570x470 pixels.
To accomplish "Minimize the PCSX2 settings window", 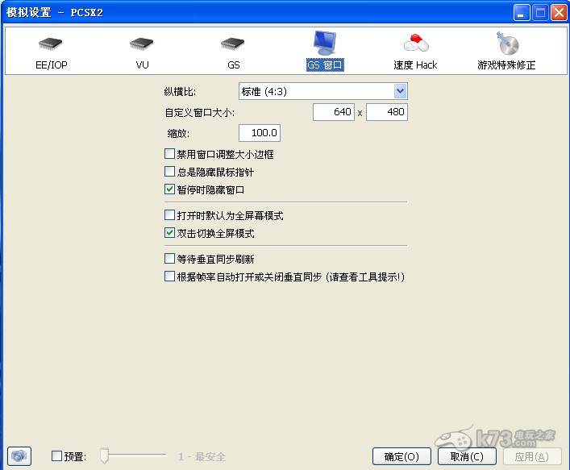I will pos(522,12).
